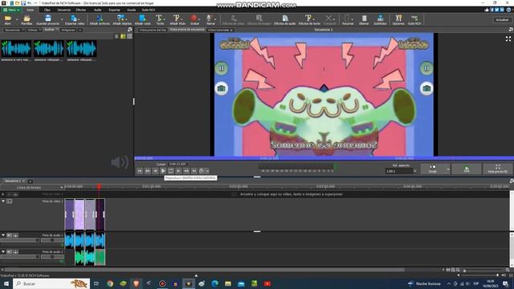Collapse Pista de vídeo 1 track

pyautogui.click(x=3, y=201)
